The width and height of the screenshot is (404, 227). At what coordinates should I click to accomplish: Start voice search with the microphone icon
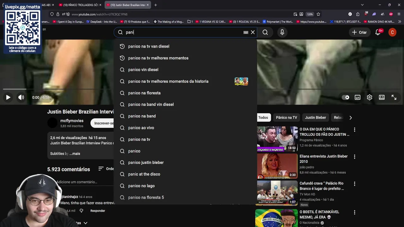click(x=282, y=32)
